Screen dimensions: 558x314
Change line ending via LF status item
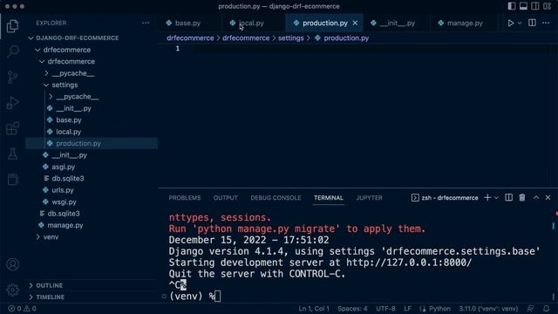407,309
